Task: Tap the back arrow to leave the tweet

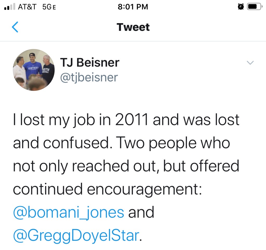Action: point(15,27)
